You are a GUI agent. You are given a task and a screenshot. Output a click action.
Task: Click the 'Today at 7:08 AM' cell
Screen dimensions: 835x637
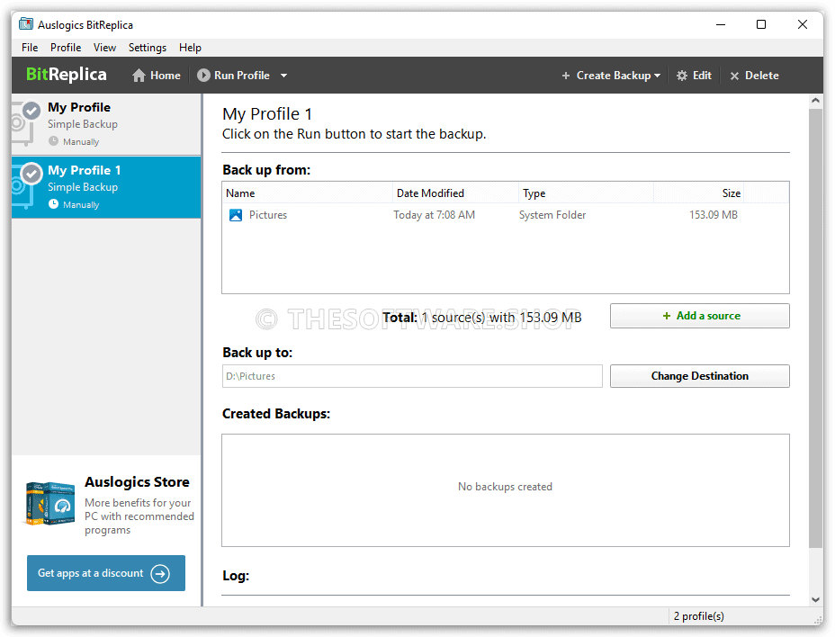(x=434, y=215)
